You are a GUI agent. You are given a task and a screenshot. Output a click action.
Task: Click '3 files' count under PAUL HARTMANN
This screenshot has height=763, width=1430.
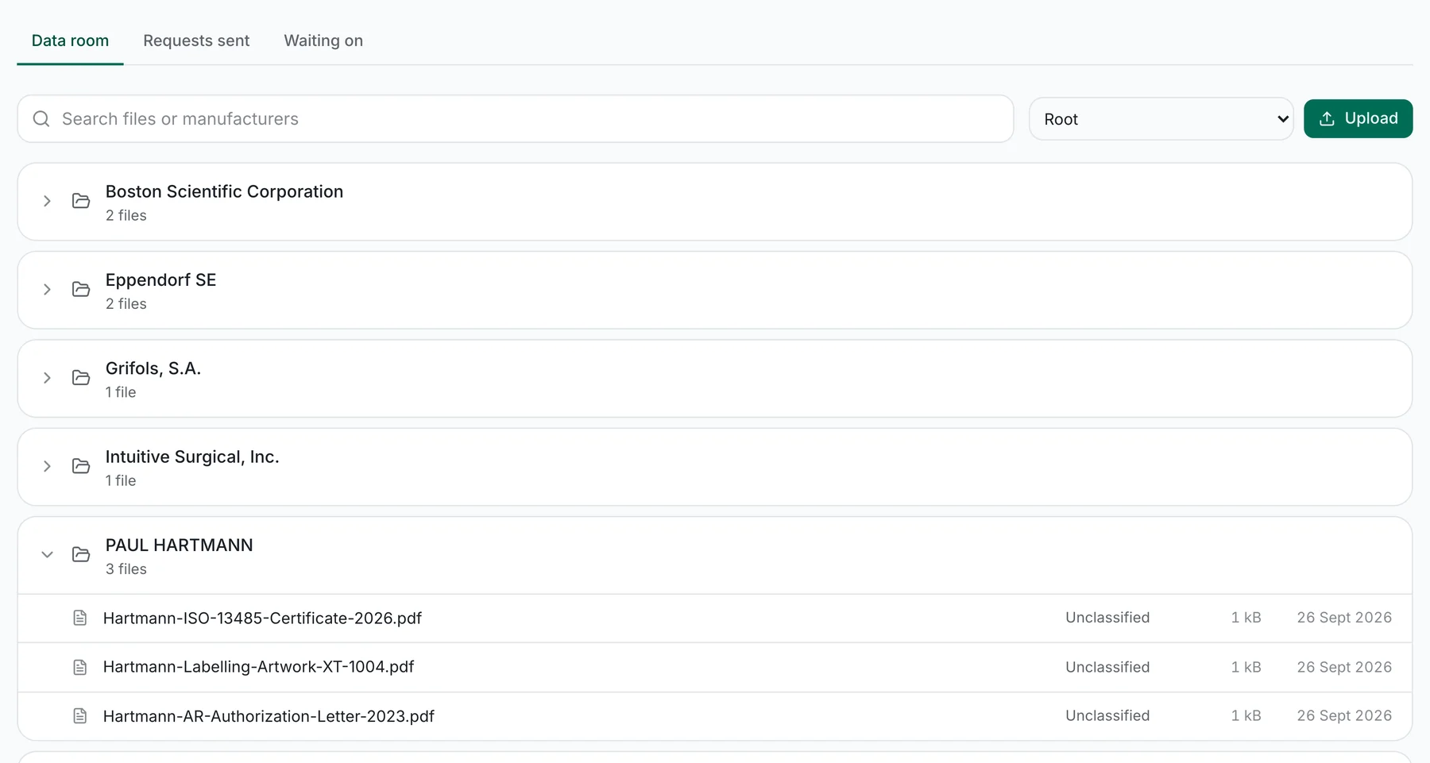(126, 569)
